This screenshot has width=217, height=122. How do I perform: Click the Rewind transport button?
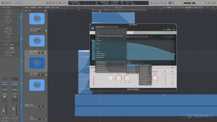47,3
